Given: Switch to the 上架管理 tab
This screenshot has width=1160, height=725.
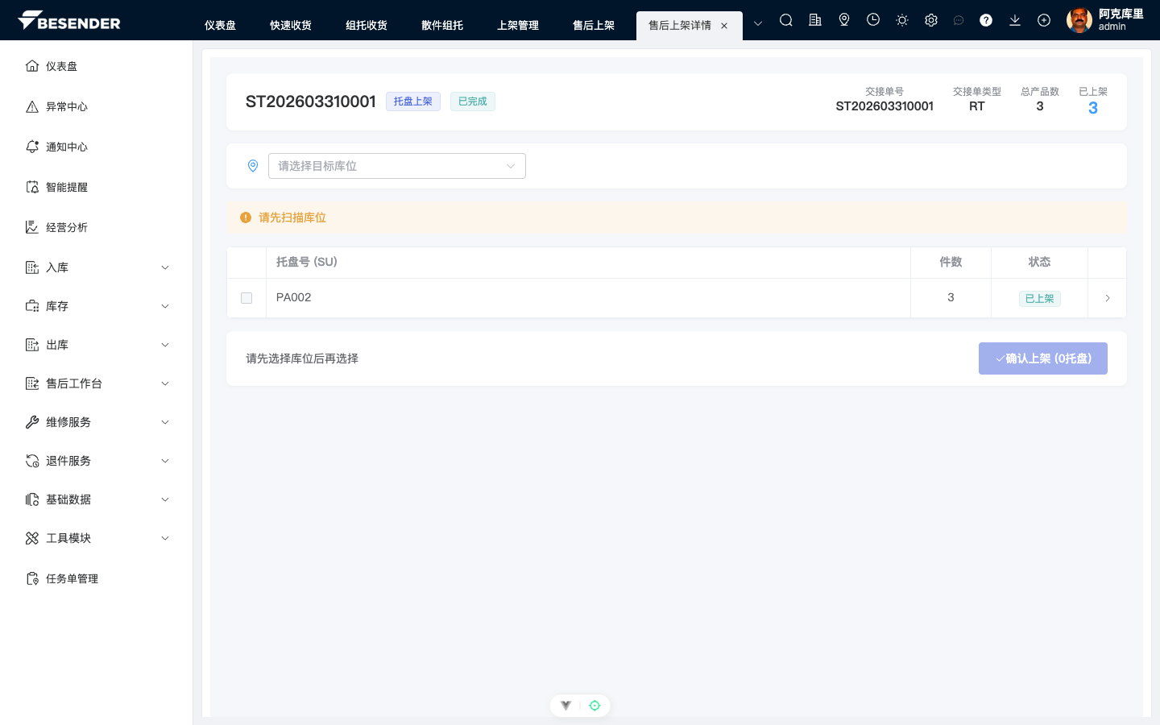Looking at the screenshot, I should (x=518, y=26).
